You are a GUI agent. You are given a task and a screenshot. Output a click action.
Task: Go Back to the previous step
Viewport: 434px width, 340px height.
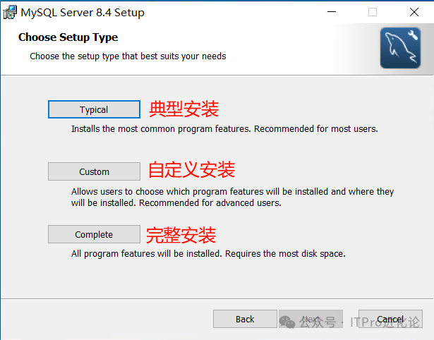(x=245, y=319)
